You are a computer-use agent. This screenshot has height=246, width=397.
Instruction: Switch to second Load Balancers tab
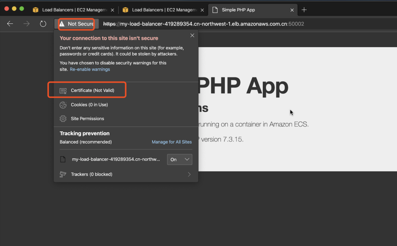[163, 10]
